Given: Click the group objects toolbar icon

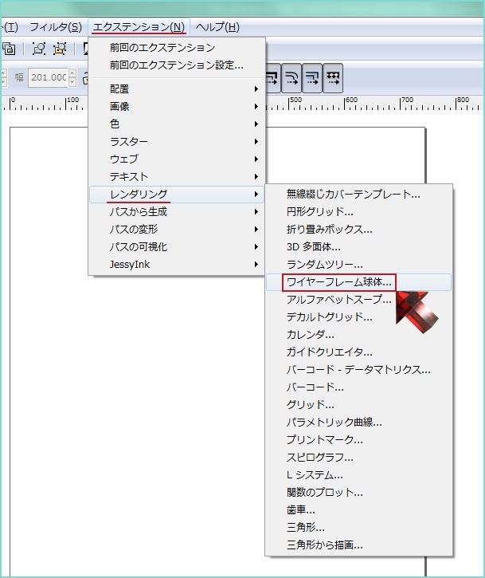Looking at the screenshot, I should 39,49.
